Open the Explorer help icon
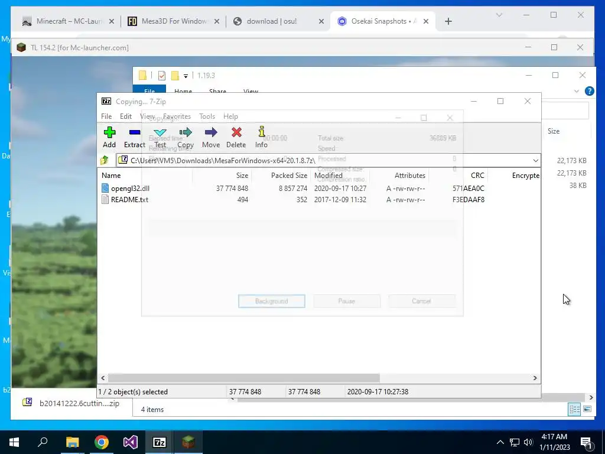This screenshot has height=454, width=605. pos(589,91)
